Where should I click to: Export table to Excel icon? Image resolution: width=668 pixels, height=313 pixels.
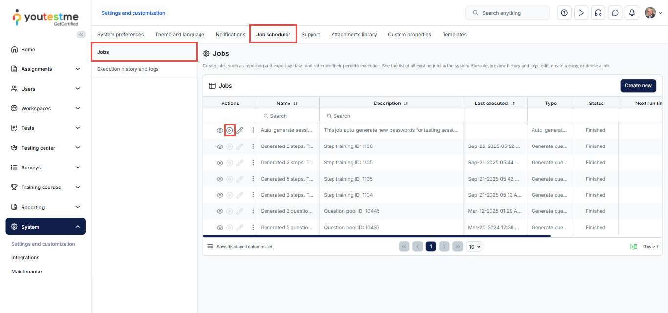[634, 247]
